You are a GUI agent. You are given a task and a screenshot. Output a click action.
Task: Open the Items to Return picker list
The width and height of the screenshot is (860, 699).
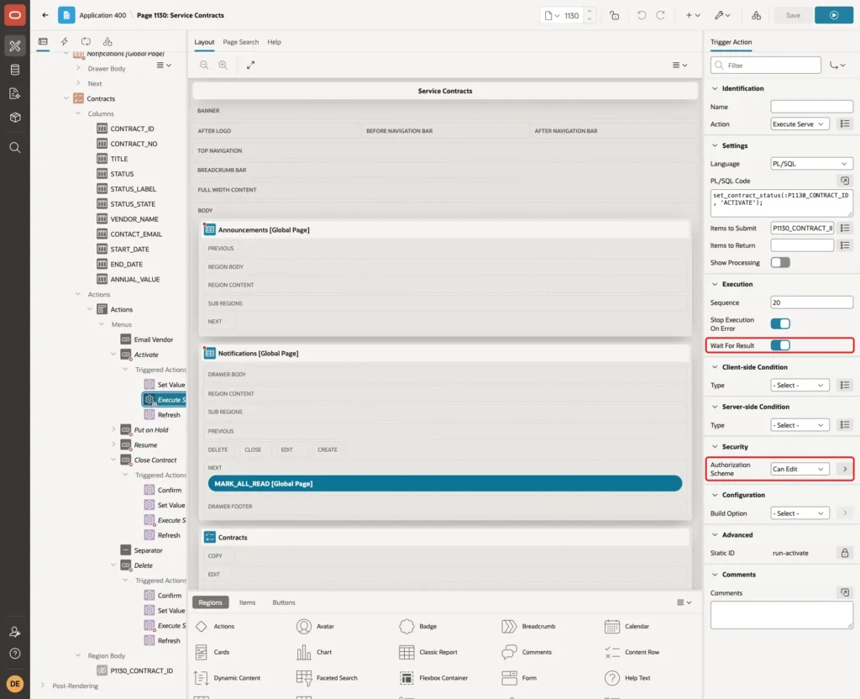click(x=845, y=245)
